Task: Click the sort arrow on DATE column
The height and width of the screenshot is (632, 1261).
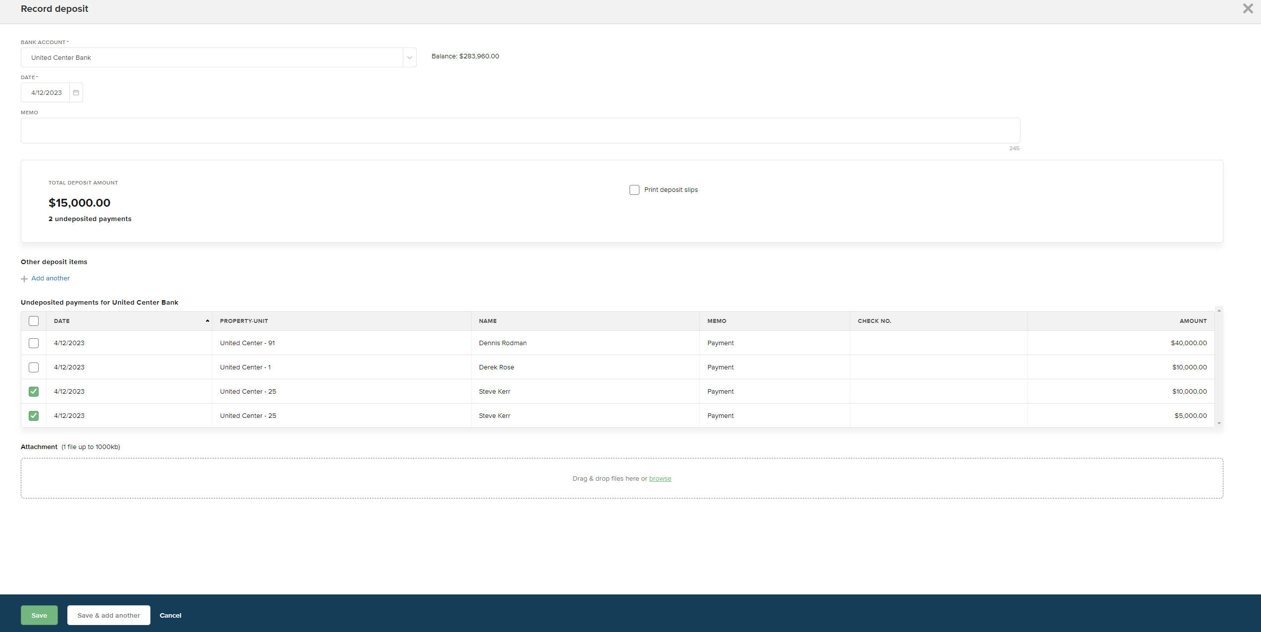Action: coord(207,321)
